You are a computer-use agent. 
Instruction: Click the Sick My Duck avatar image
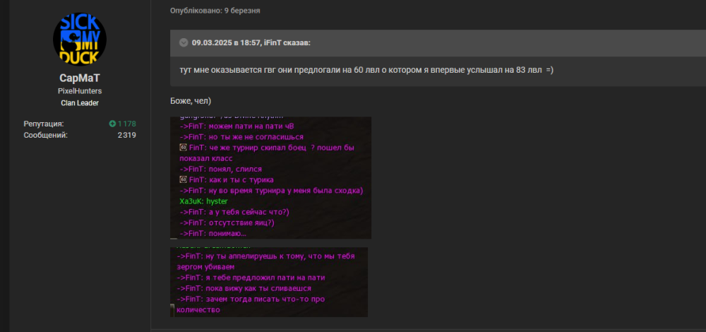tap(80, 39)
